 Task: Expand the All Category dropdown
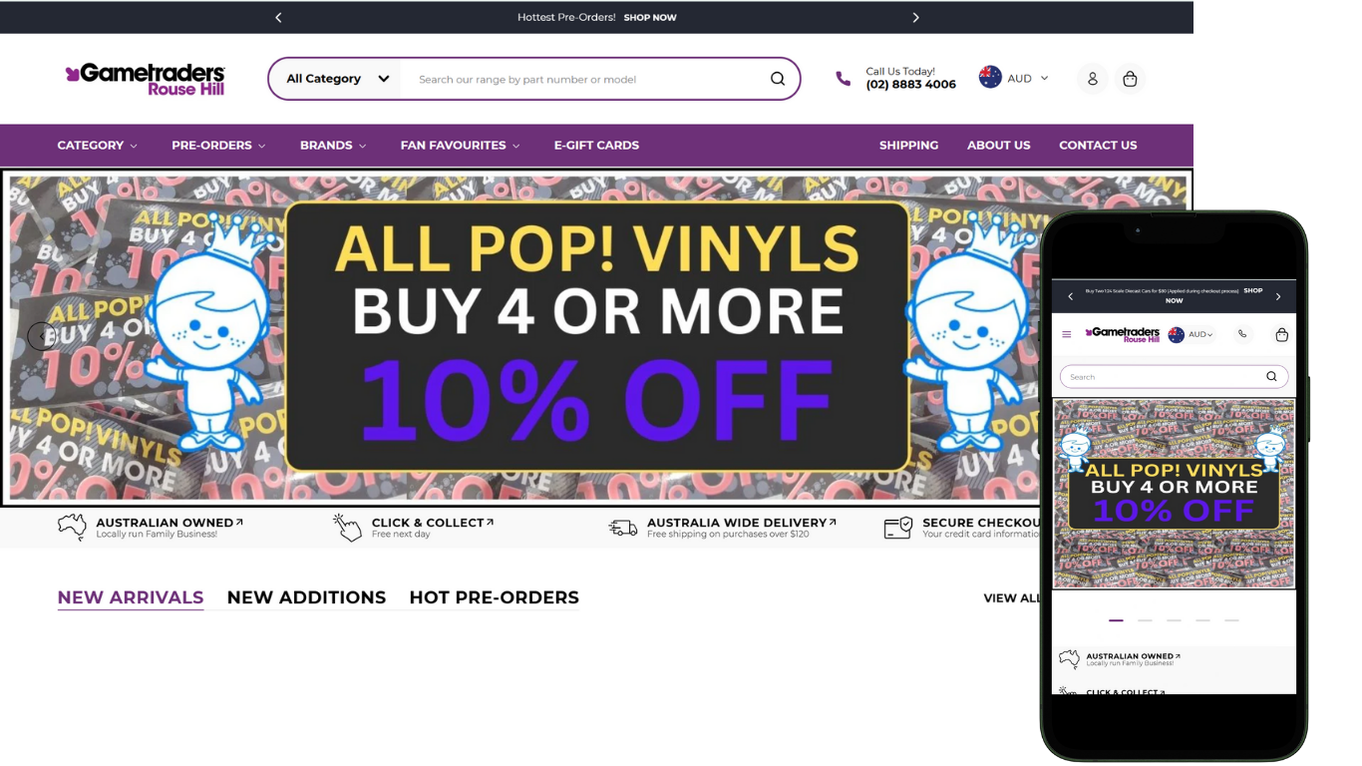335,79
